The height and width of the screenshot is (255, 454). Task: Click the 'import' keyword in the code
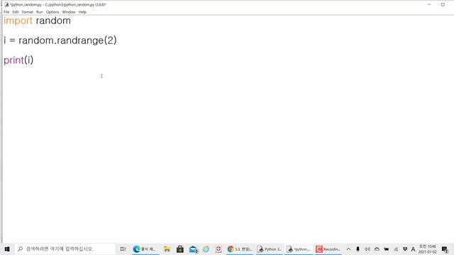coord(18,21)
